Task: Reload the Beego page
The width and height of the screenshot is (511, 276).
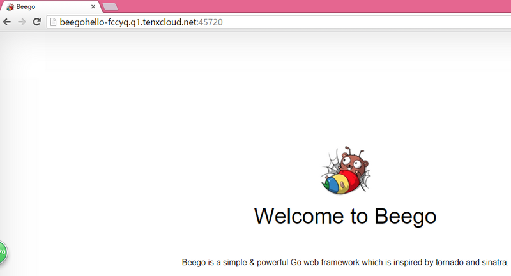Action: [37, 22]
